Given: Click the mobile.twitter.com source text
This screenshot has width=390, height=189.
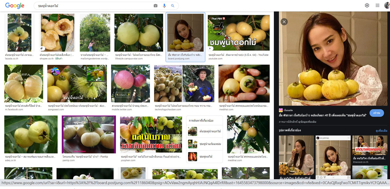Looking at the screenshot, I should pos(122,109).
